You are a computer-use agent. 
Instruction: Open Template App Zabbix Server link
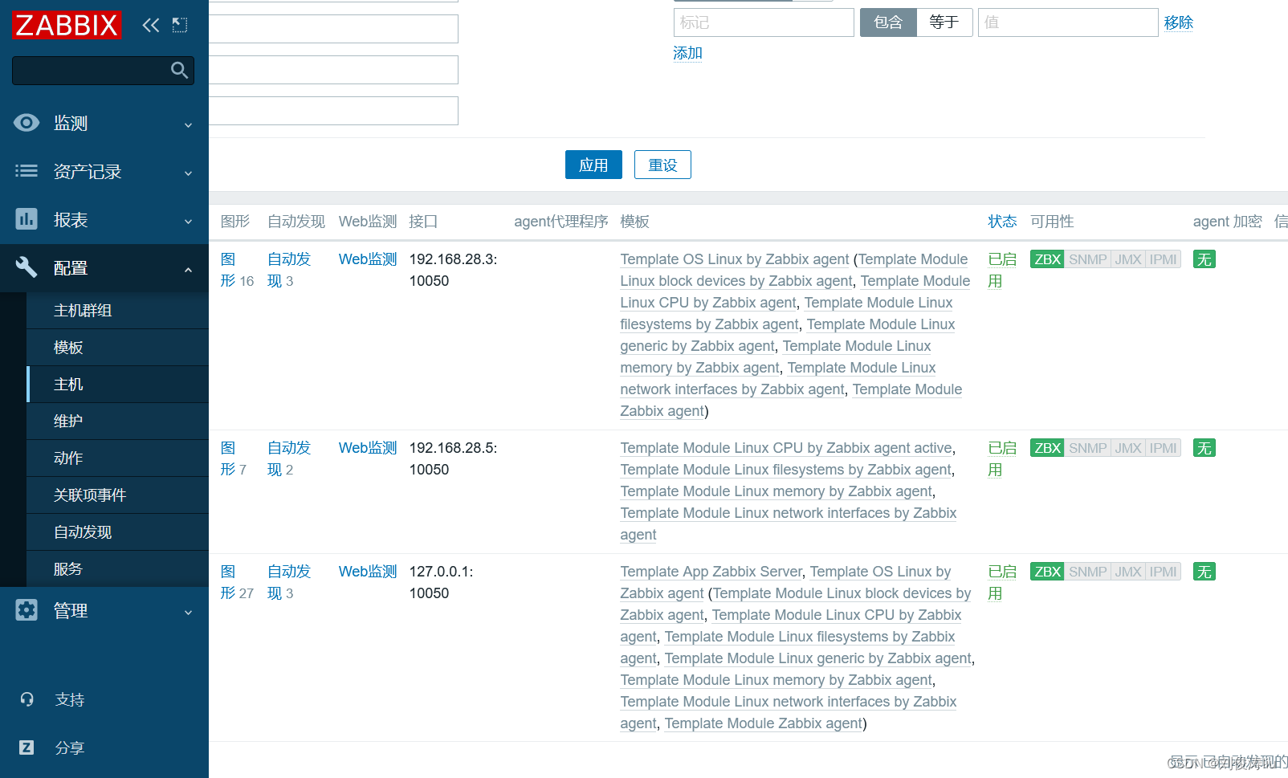coord(711,572)
